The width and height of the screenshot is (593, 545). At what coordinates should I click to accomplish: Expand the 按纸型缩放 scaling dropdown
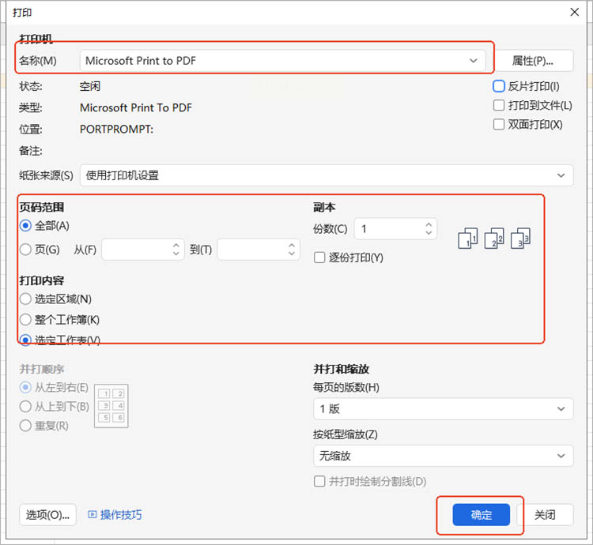(x=444, y=456)
